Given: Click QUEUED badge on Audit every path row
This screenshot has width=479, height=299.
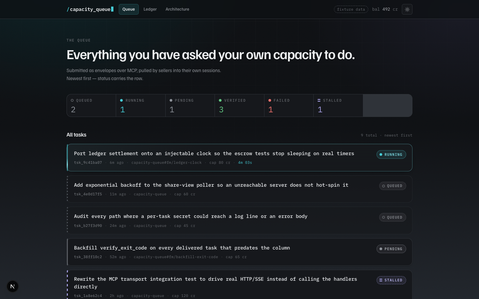Looking at the screenshot, I should click(393, 217).
